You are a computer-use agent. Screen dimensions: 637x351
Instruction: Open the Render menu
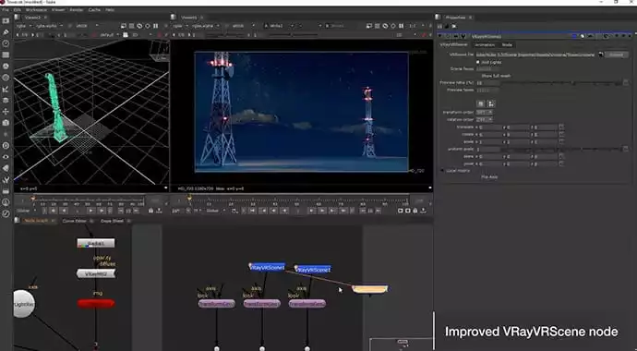click(x=77, y=10)
